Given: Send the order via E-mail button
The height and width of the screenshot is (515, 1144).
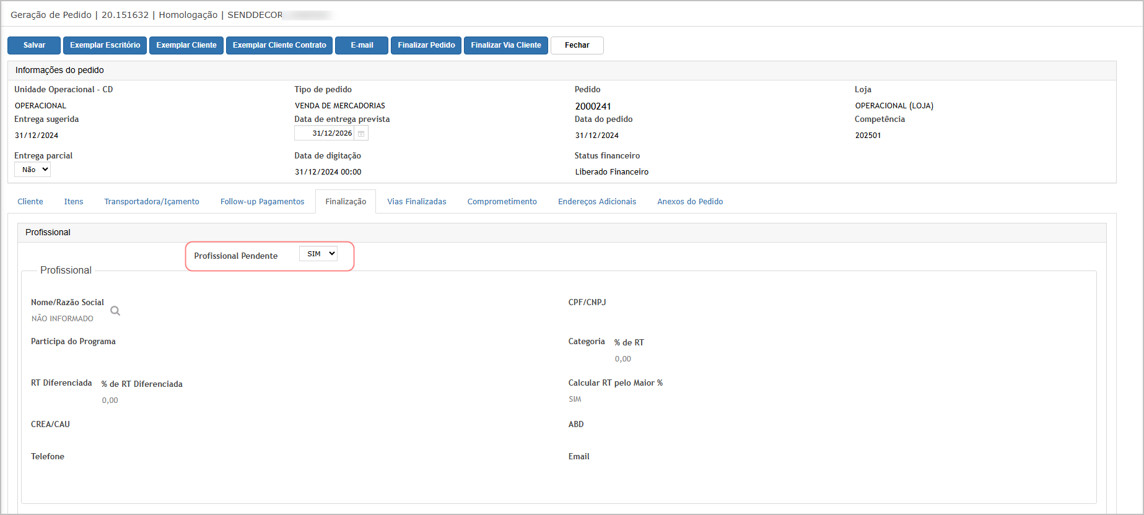Looking at the screenshot, I should (362, 45).
